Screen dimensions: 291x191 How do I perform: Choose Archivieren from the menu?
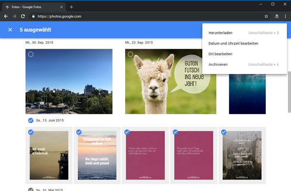point(244,65)
